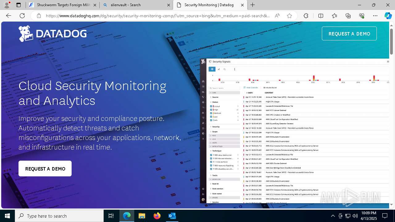Viewport: 395px width, 222px height.
Task: Sort signals by DATE column
Action: (249, 92)
